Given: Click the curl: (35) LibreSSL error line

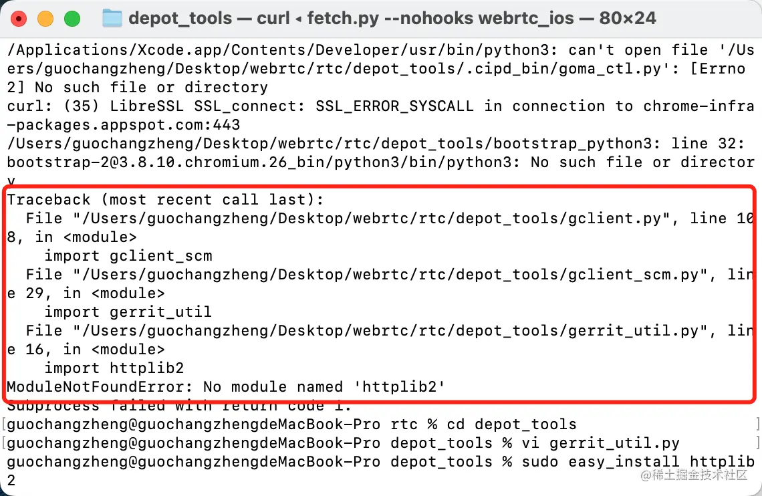Looking at the screenshot, I should pyautogui.click(x=380, y=106).
